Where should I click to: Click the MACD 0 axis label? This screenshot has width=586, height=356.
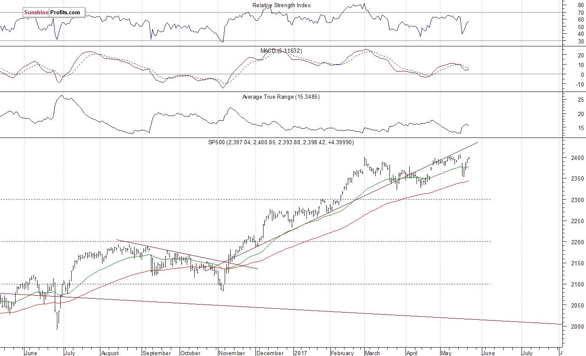point(582,75)
